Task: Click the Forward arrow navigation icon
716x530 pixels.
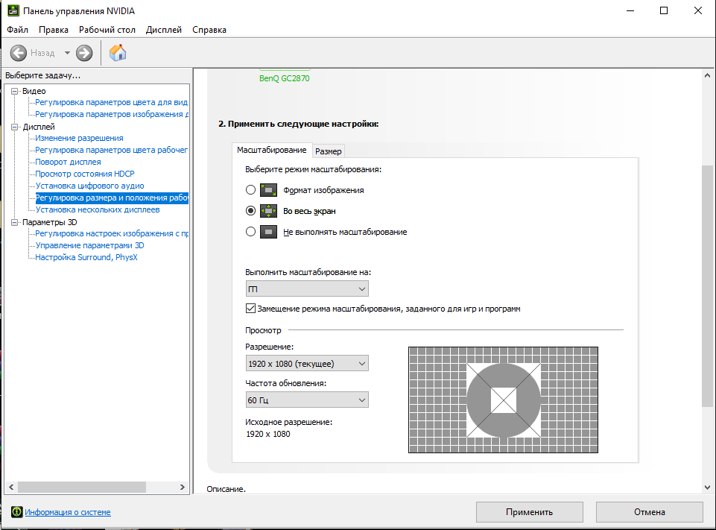Action: [84, 53]
